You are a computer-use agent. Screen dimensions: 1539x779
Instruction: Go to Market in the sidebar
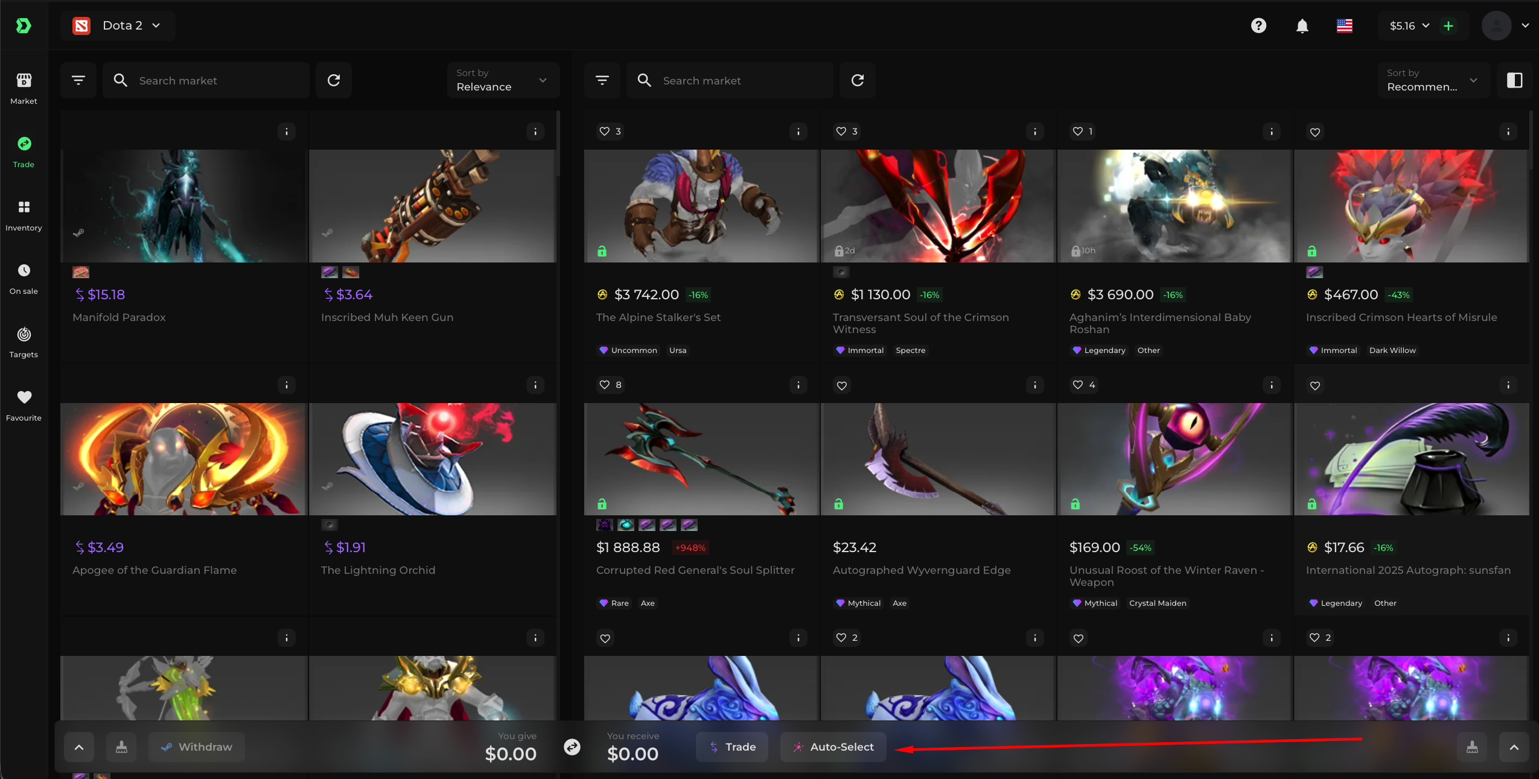coord(24,88)
